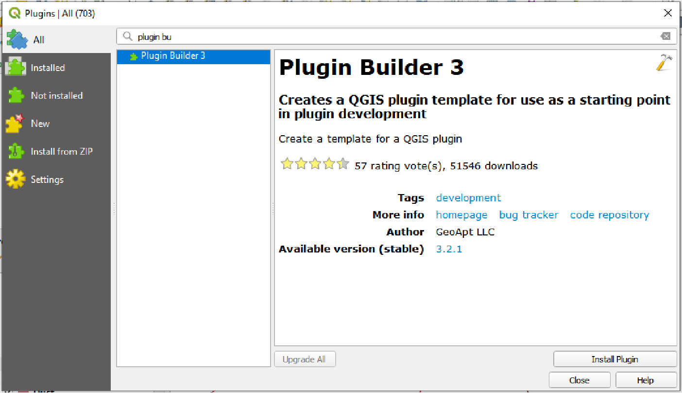Click the Help button
Image resolution: width=682 pixels, height=393 pixels.
646,380
